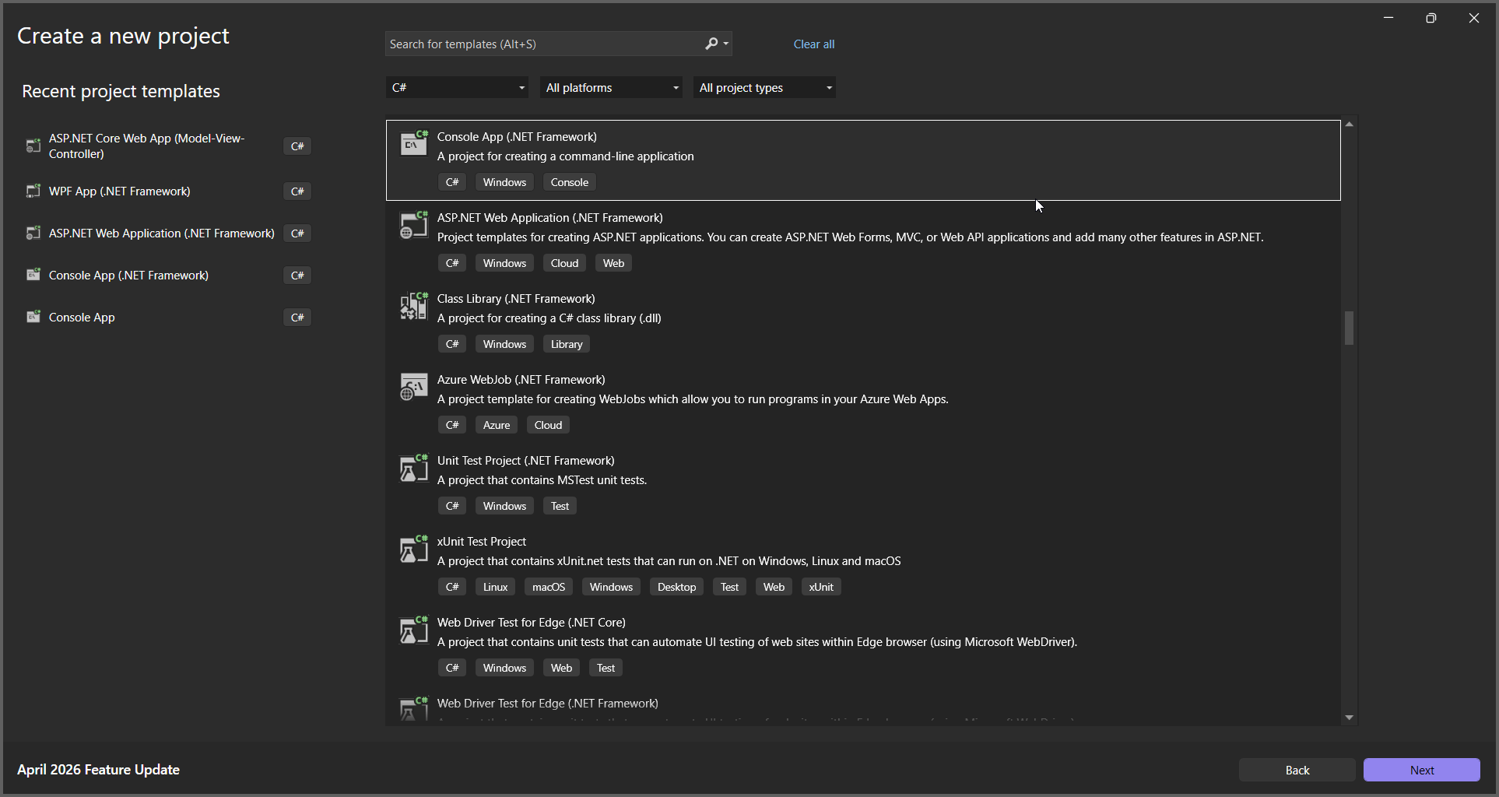Click the Web tag on Web Driver Test (.NET Core)
The height and width of the screenshot is (797, 1499).
(x=561, y=668)
